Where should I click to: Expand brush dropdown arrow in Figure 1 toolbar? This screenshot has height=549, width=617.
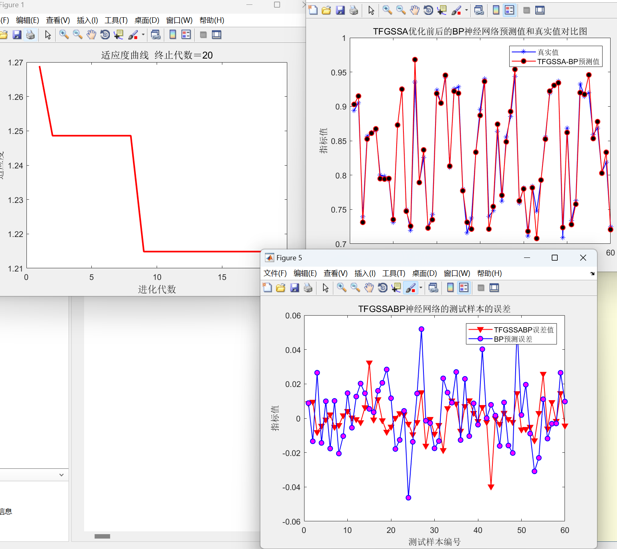[x=143, y=35]
